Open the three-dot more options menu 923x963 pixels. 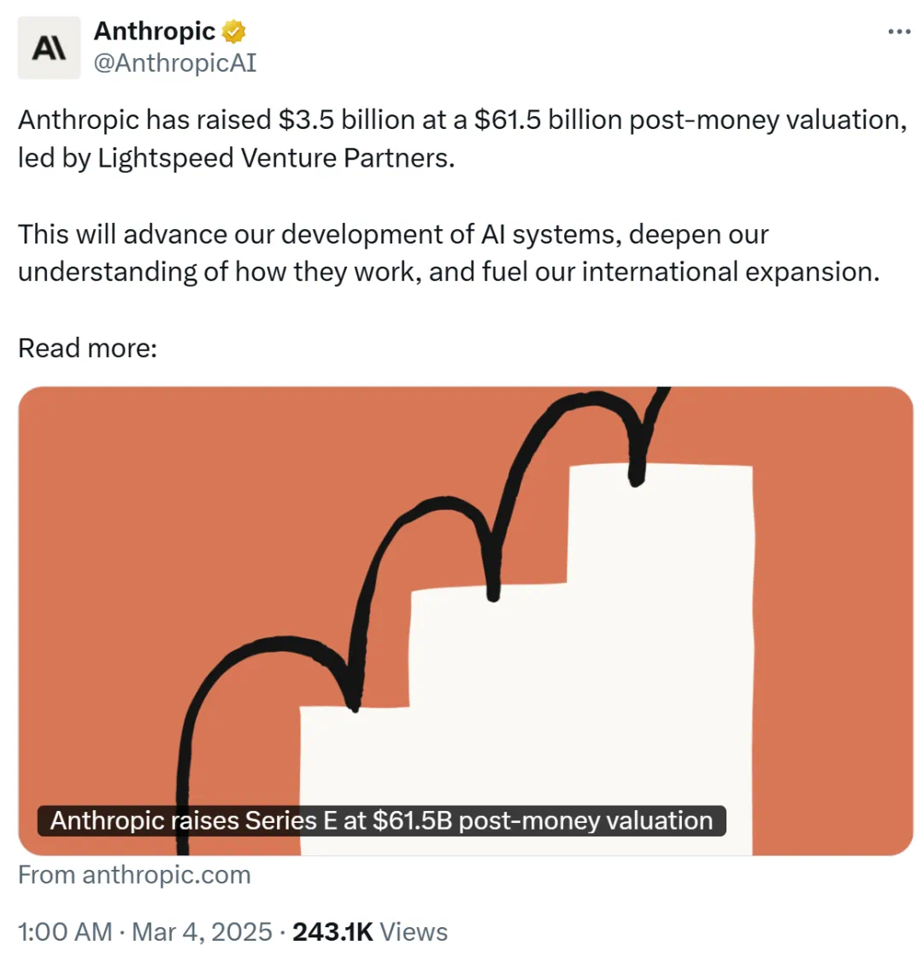click(x=899, y=32)
